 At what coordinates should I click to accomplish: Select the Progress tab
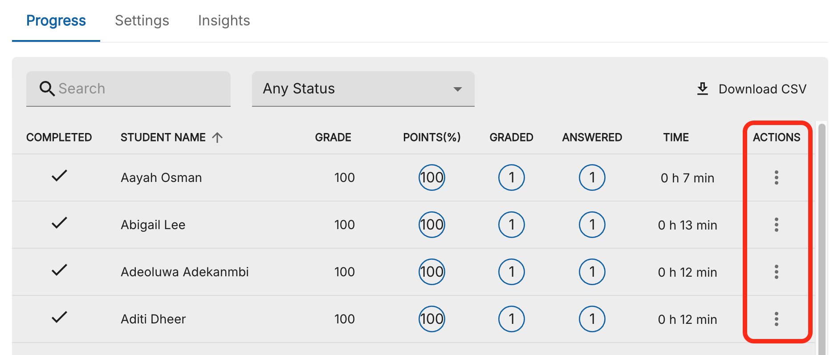(56, 20)
